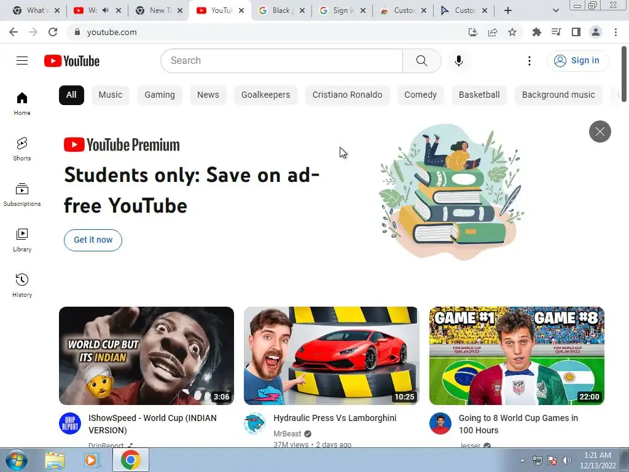Viewport: 629px width, 472px height.
Task: Open YouTube settings three-dot menu
Action: click(529, 61)
